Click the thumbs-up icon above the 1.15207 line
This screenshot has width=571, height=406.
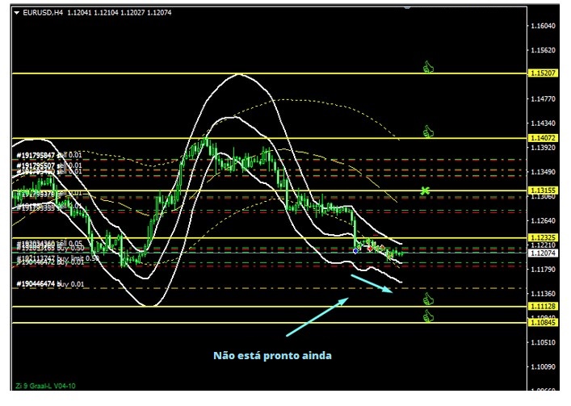click(429, 67)
